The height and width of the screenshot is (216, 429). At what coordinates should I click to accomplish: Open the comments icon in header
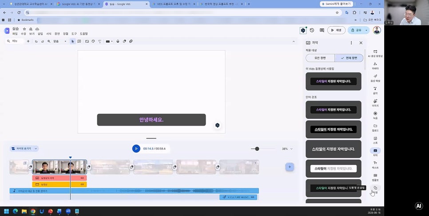tap(322, 30)
